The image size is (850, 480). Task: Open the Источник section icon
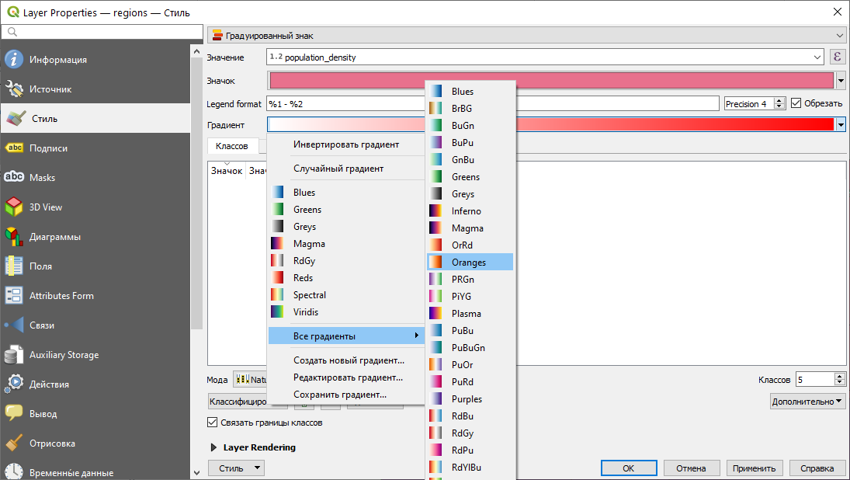pyautogui.click(x=14, y=89)
